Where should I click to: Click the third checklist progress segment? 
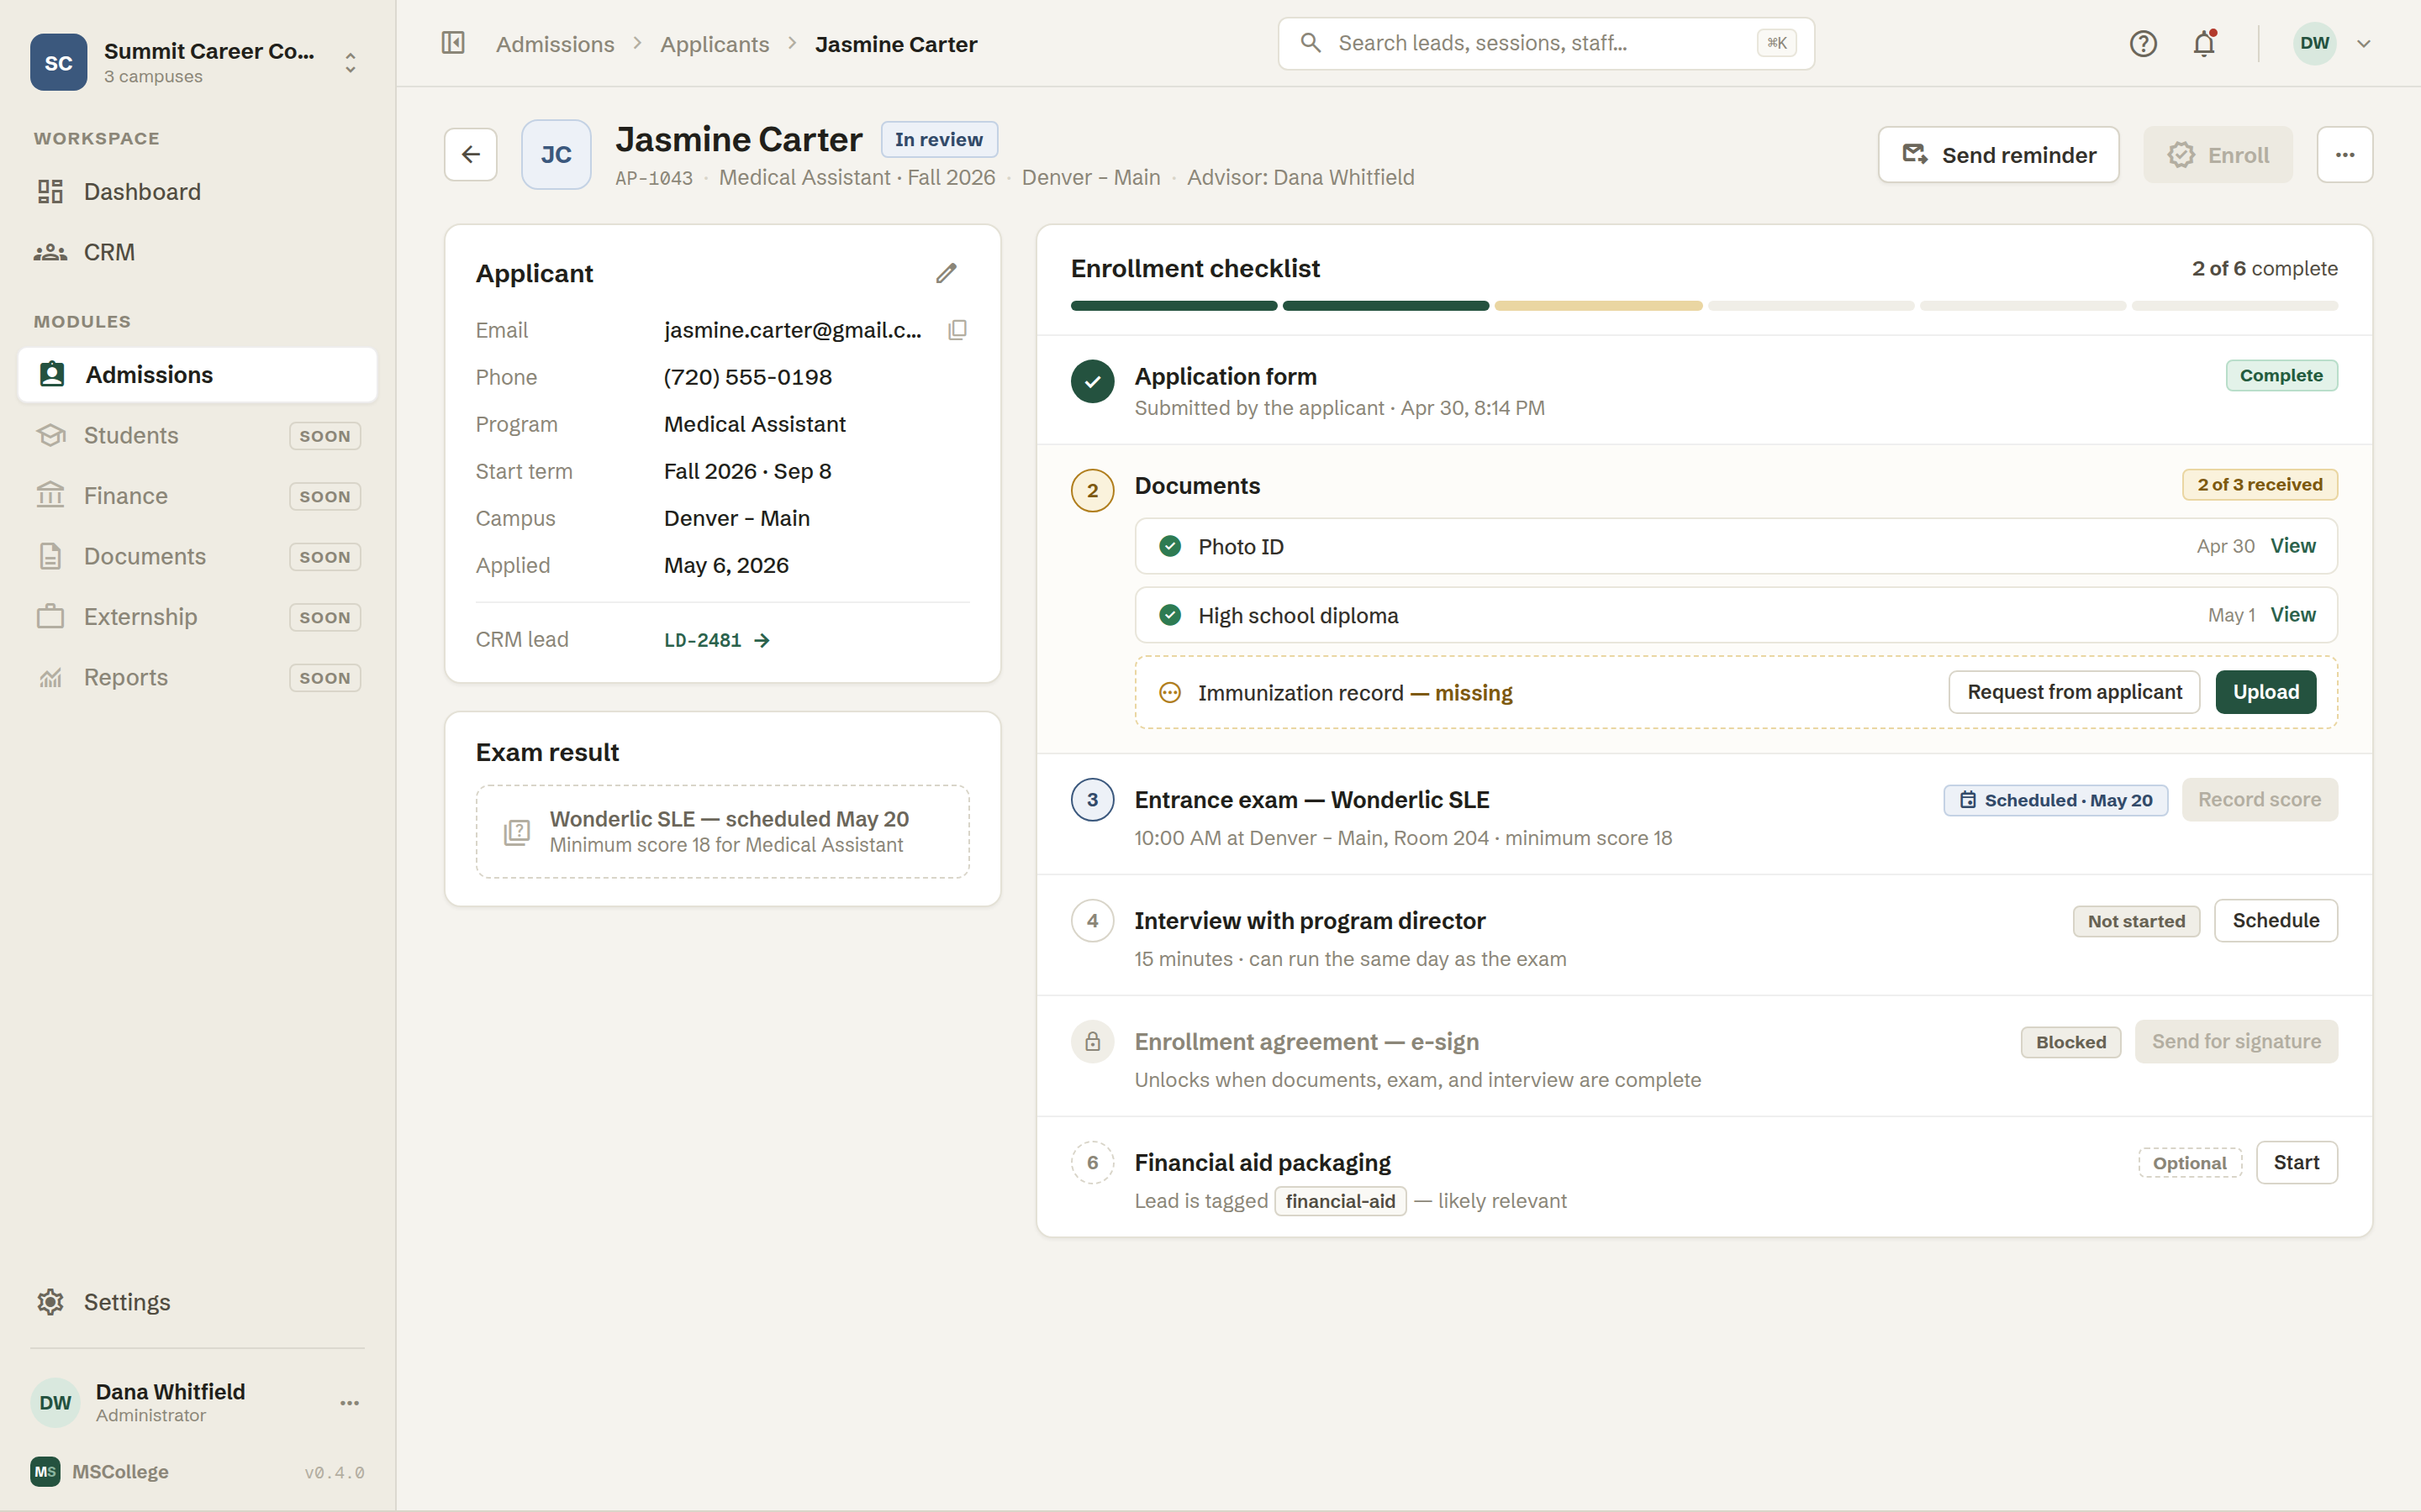point(1598,306)
